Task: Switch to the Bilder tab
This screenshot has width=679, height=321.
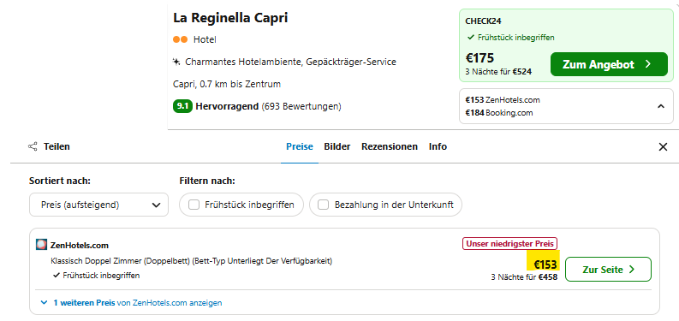Action: (x=337, y=147)
